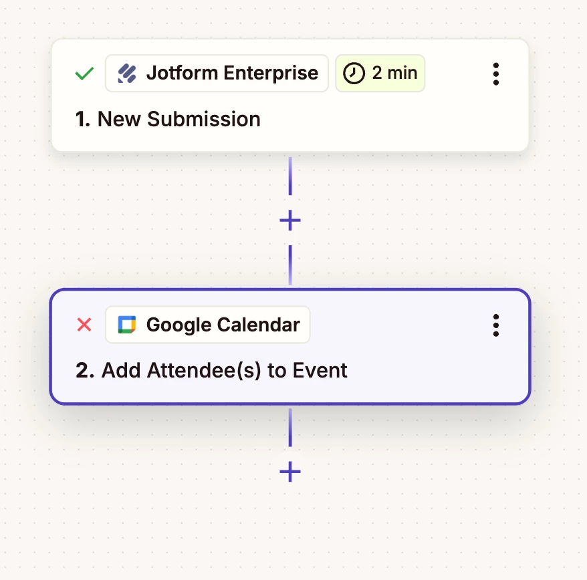Click the connector line below Google Calendar step
The width and height of the screenshot is (587, 580).
coord(290,428)
